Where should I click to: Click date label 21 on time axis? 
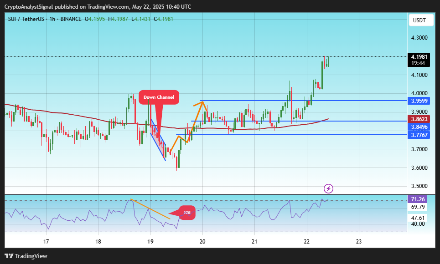[x=254, y=242]
